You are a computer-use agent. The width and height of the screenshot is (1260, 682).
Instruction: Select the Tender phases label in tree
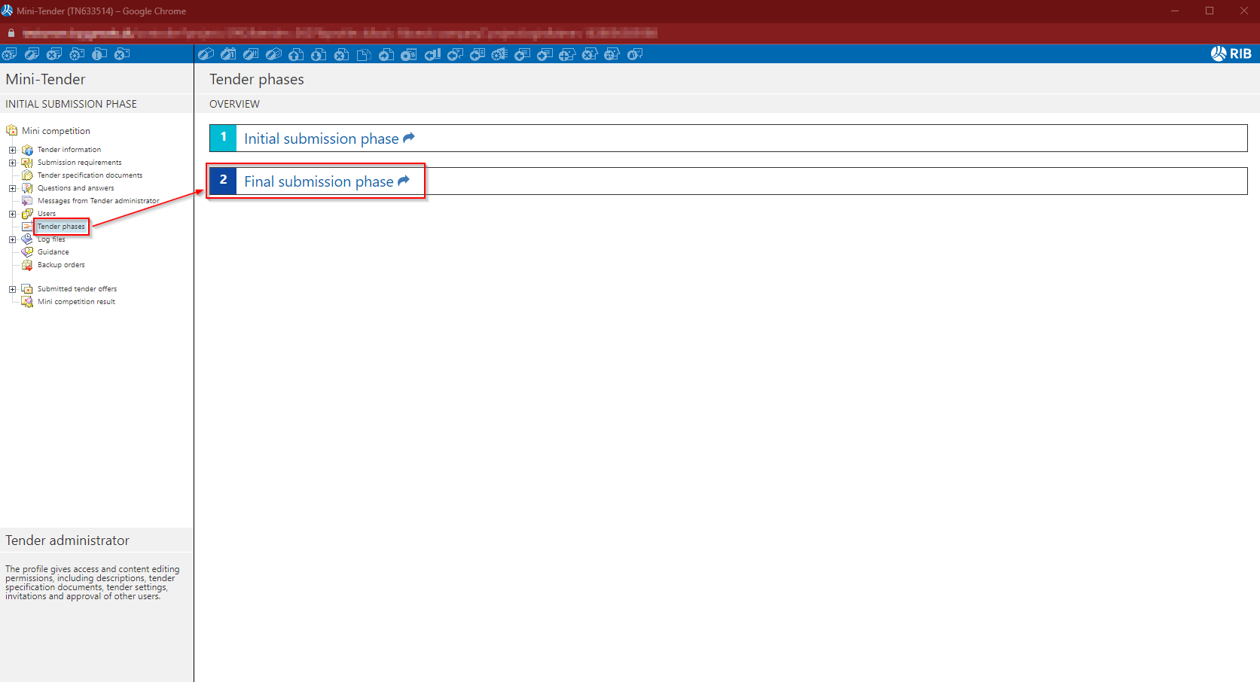pos(61,227)
